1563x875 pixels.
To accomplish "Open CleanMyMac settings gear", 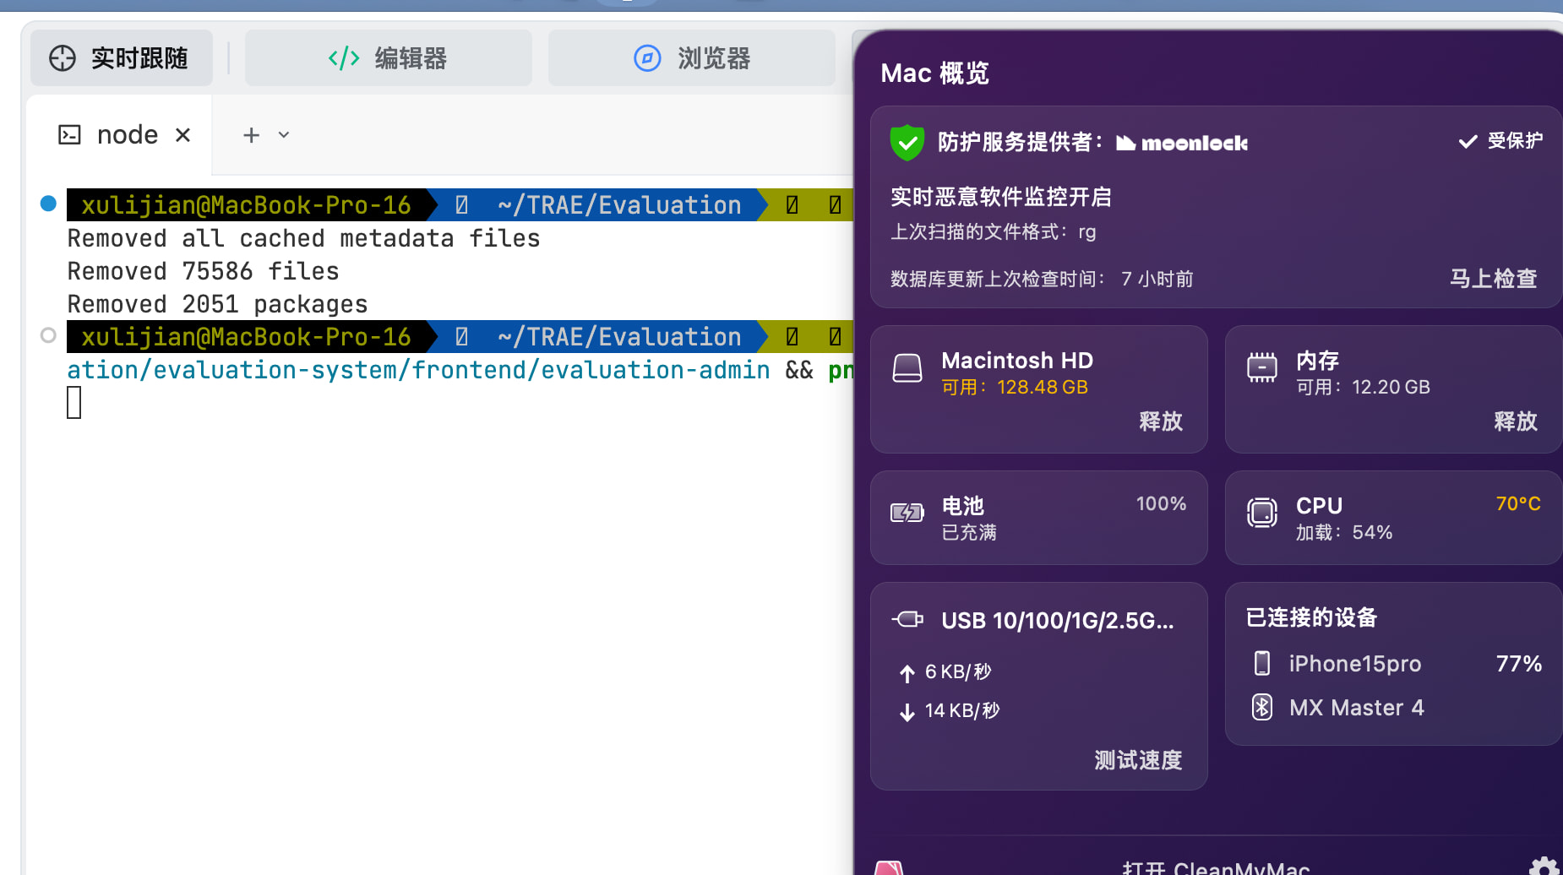I will pos(1544,867).
